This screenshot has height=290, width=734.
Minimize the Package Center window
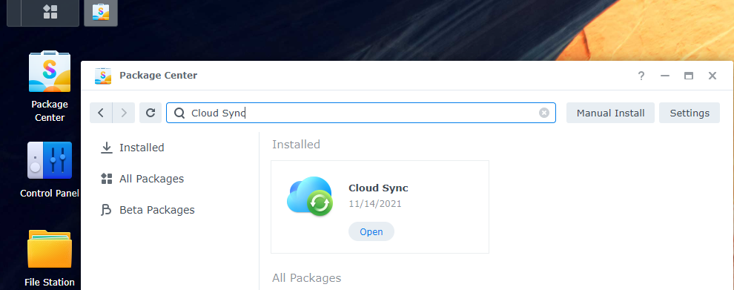point(665,76)
